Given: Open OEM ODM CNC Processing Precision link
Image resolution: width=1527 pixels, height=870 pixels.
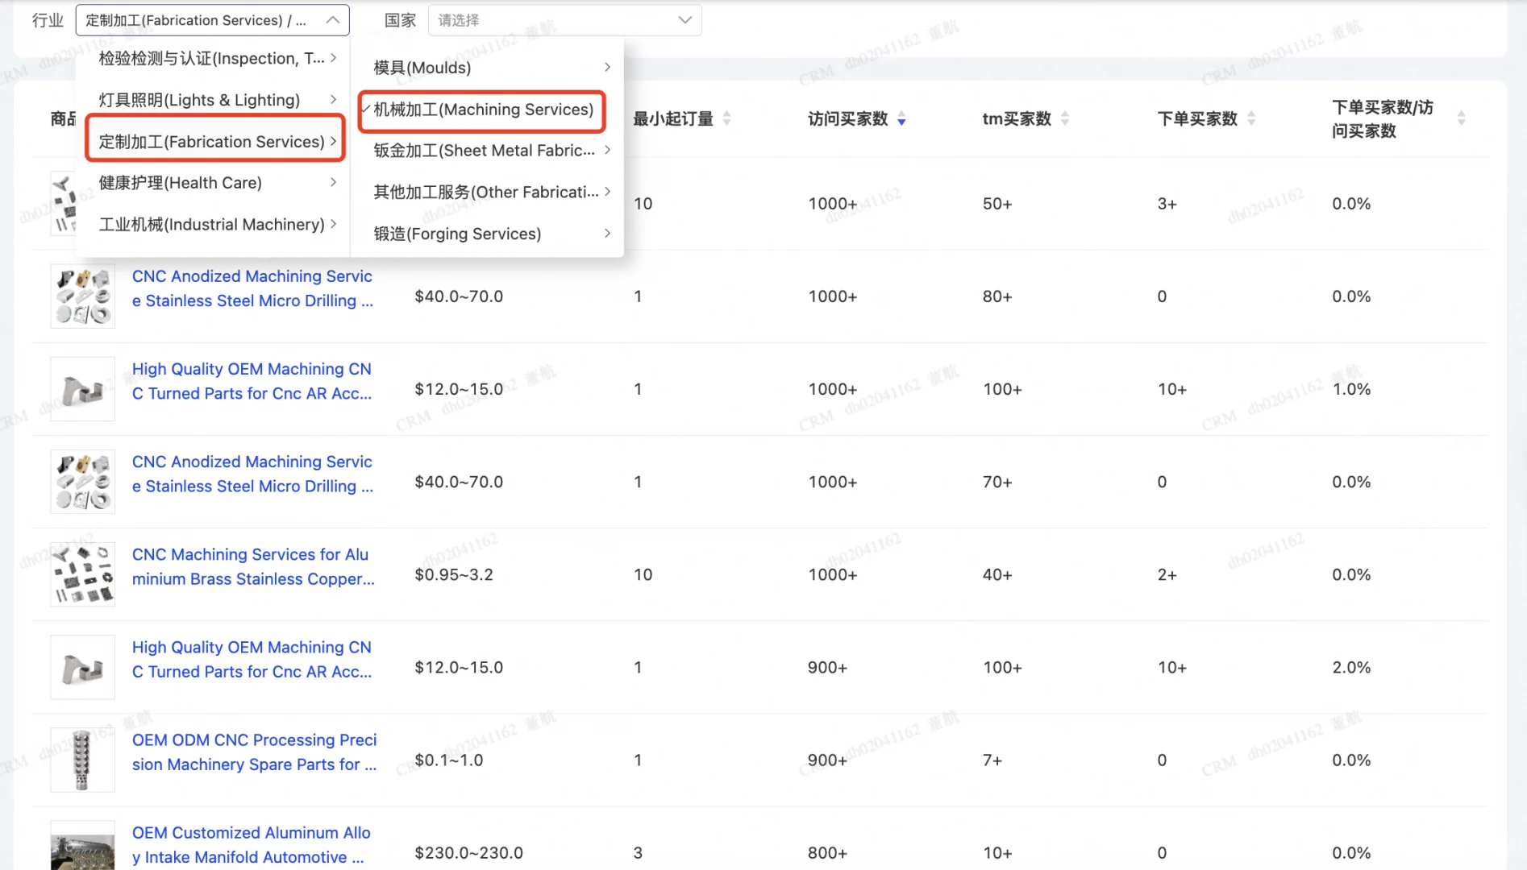Looking at the screenshot, I should pos(255,752).
